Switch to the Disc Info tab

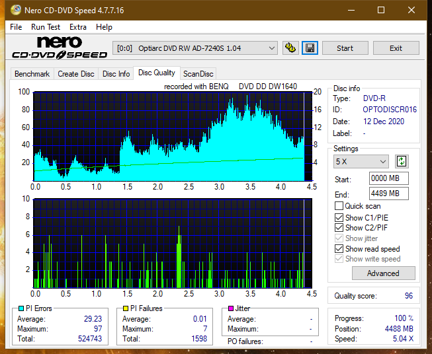click(116, 74)
